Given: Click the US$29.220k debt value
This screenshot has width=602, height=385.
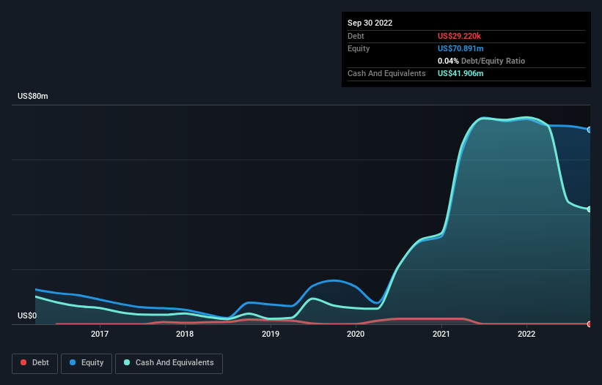Looking at the screenshot, I should (x=459, y=36).
